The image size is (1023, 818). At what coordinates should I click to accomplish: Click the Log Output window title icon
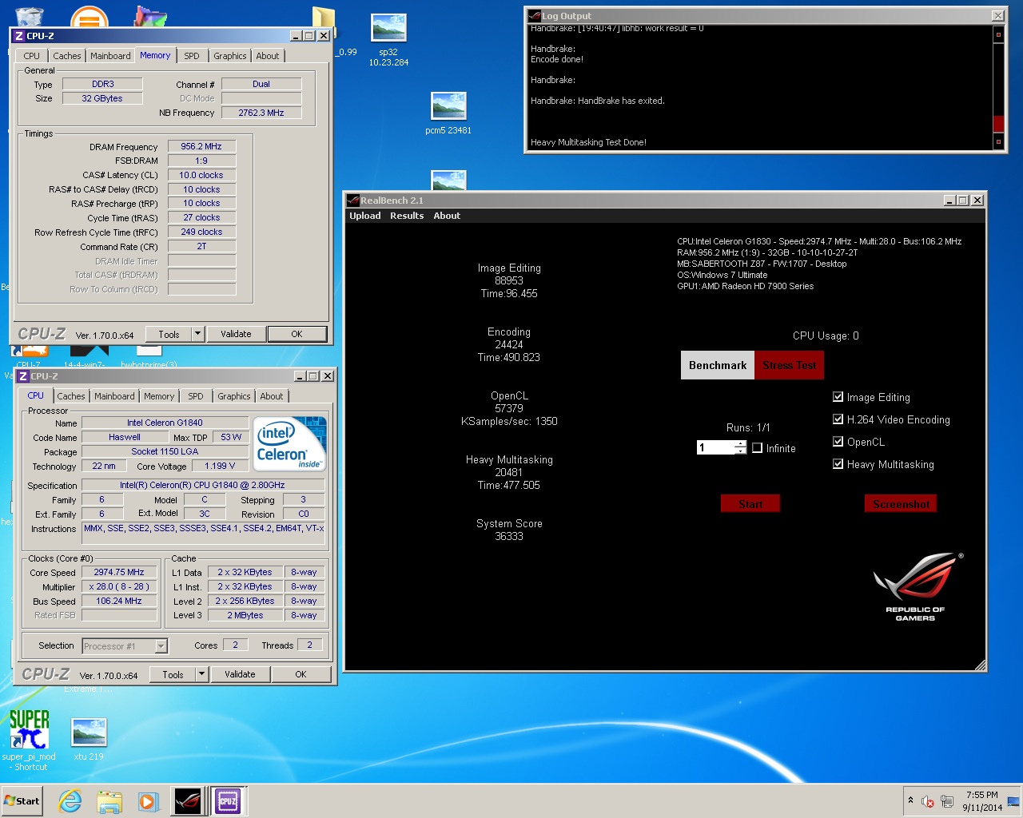click(534, 16)
